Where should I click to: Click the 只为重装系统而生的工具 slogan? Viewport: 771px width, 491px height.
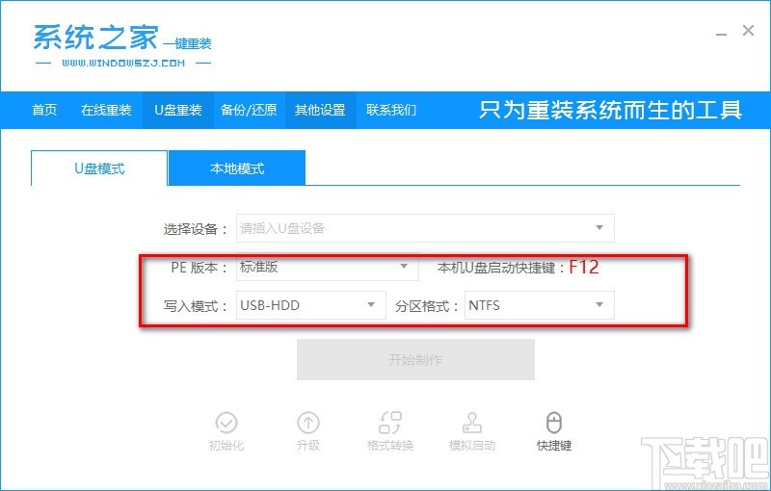(x=610, y=110)
